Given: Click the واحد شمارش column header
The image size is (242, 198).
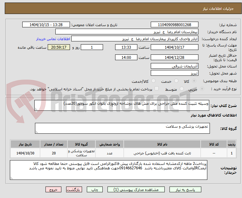Looking at the screenshot, I should [x=110, y=144].
